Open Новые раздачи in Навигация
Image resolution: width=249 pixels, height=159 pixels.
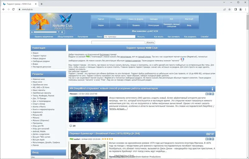point(39,59)
